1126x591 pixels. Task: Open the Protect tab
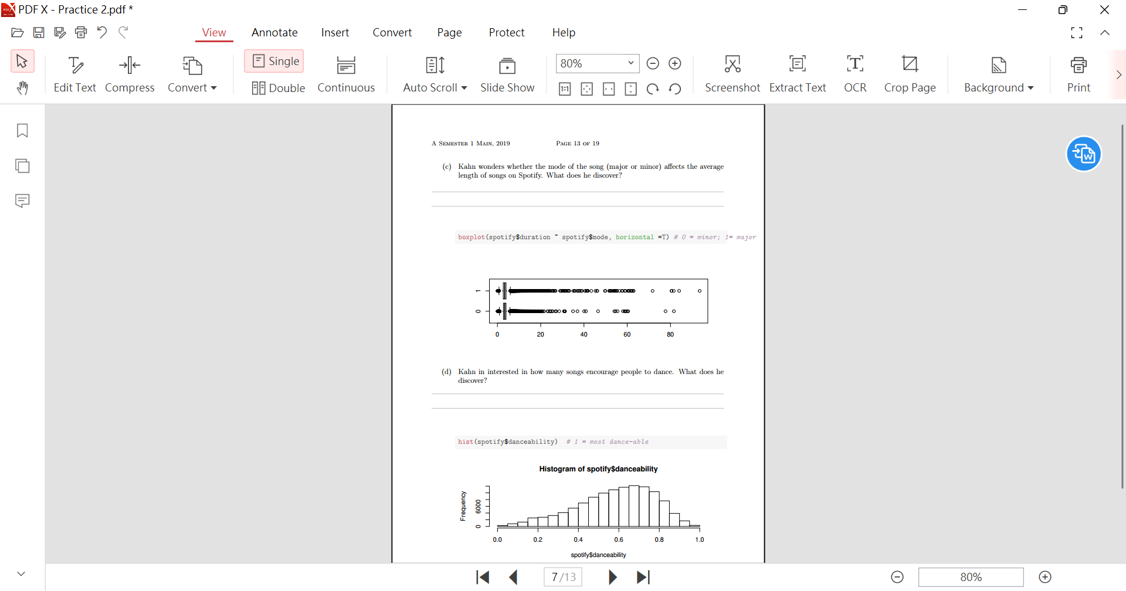click(x=507, y=32)
